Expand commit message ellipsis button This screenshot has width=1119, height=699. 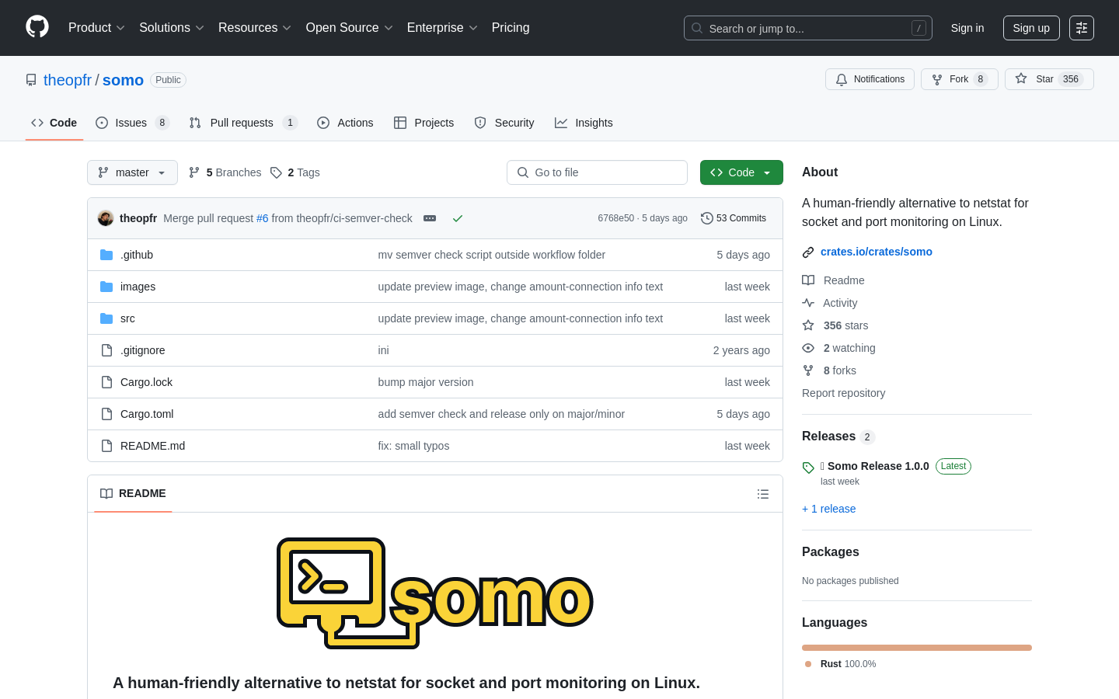pos(430,218)
